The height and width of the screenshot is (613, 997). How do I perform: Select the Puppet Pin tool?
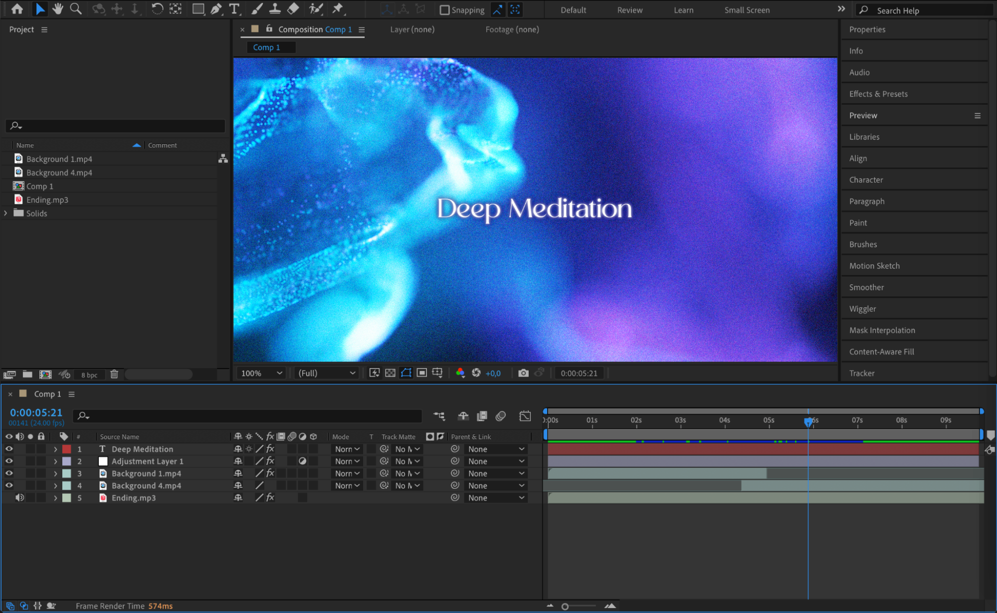point(338,8)
